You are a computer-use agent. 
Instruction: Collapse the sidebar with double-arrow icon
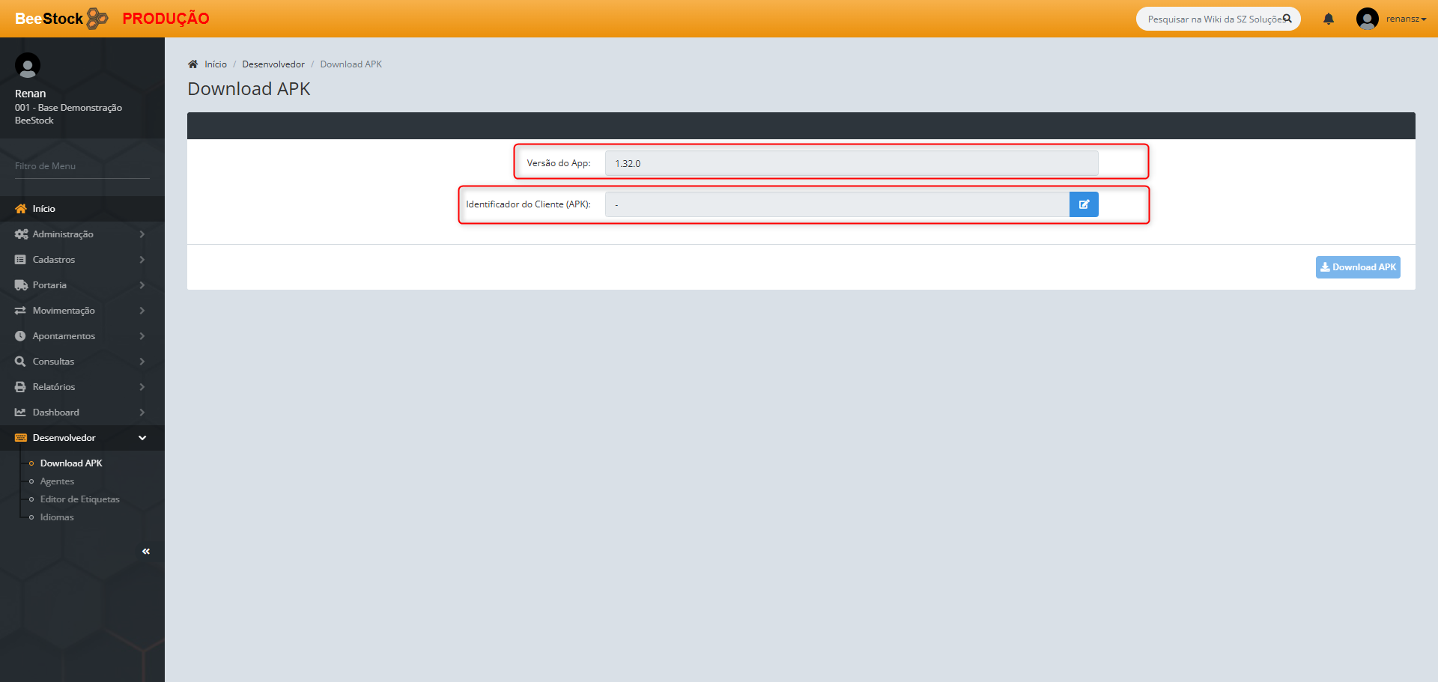pos(146,551)
